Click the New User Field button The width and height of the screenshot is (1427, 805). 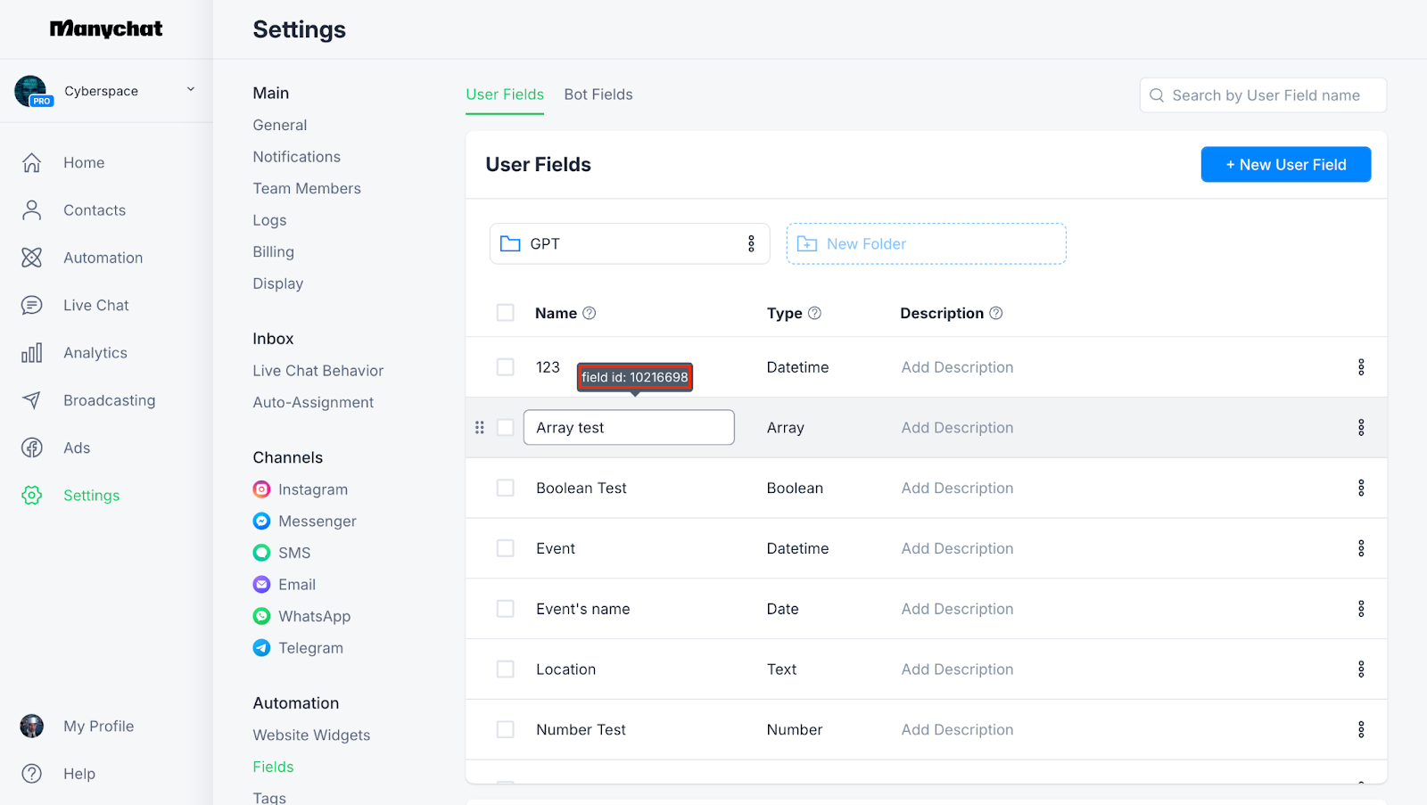tap(1285, 165)
